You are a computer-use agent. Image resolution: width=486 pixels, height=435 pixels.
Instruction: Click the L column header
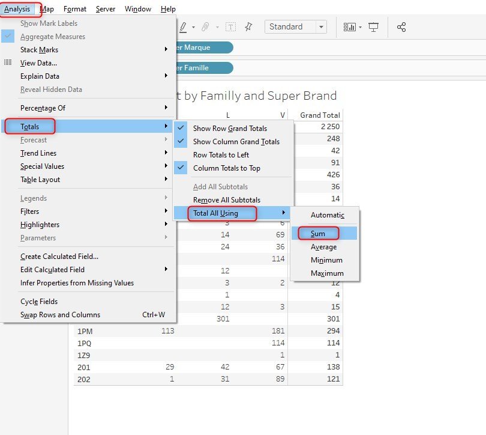228,115
